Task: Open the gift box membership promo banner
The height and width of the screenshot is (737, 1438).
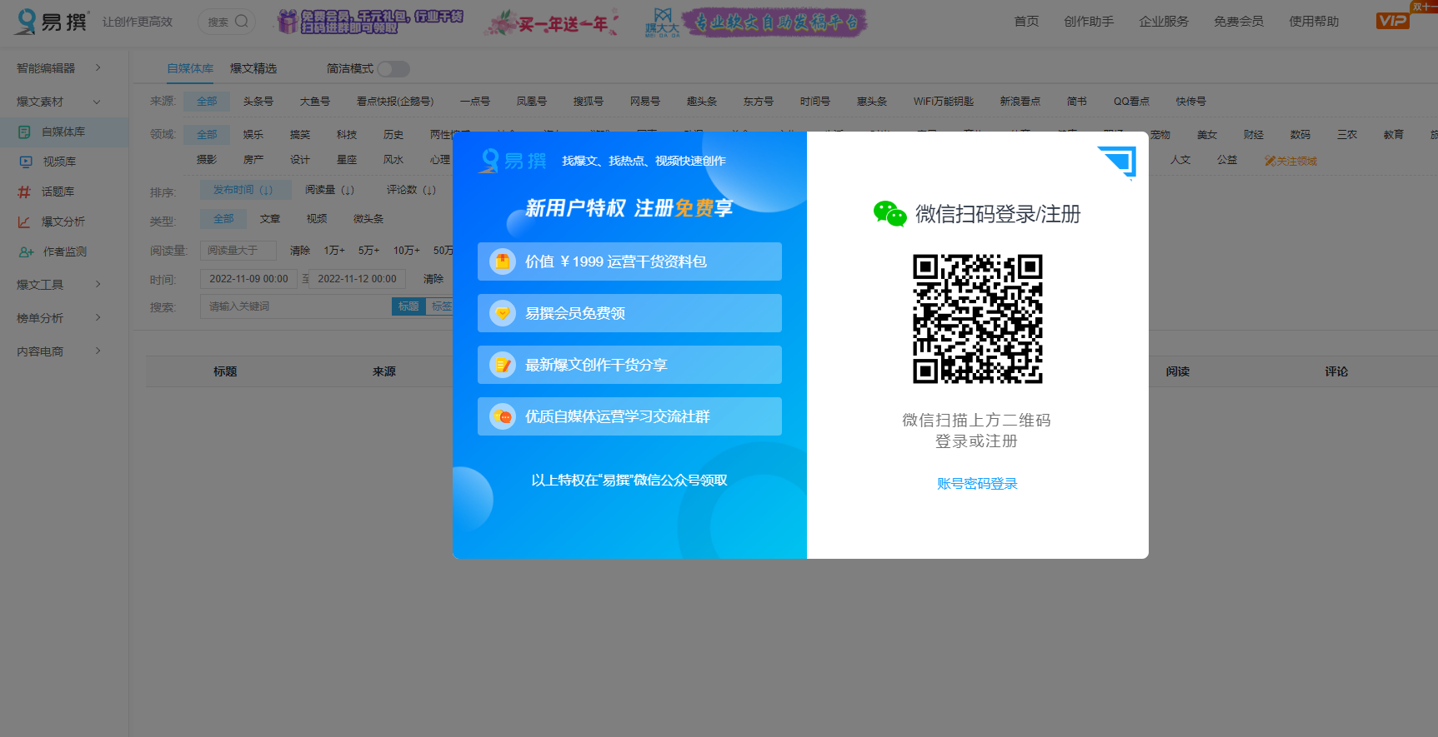Action: 370,22
